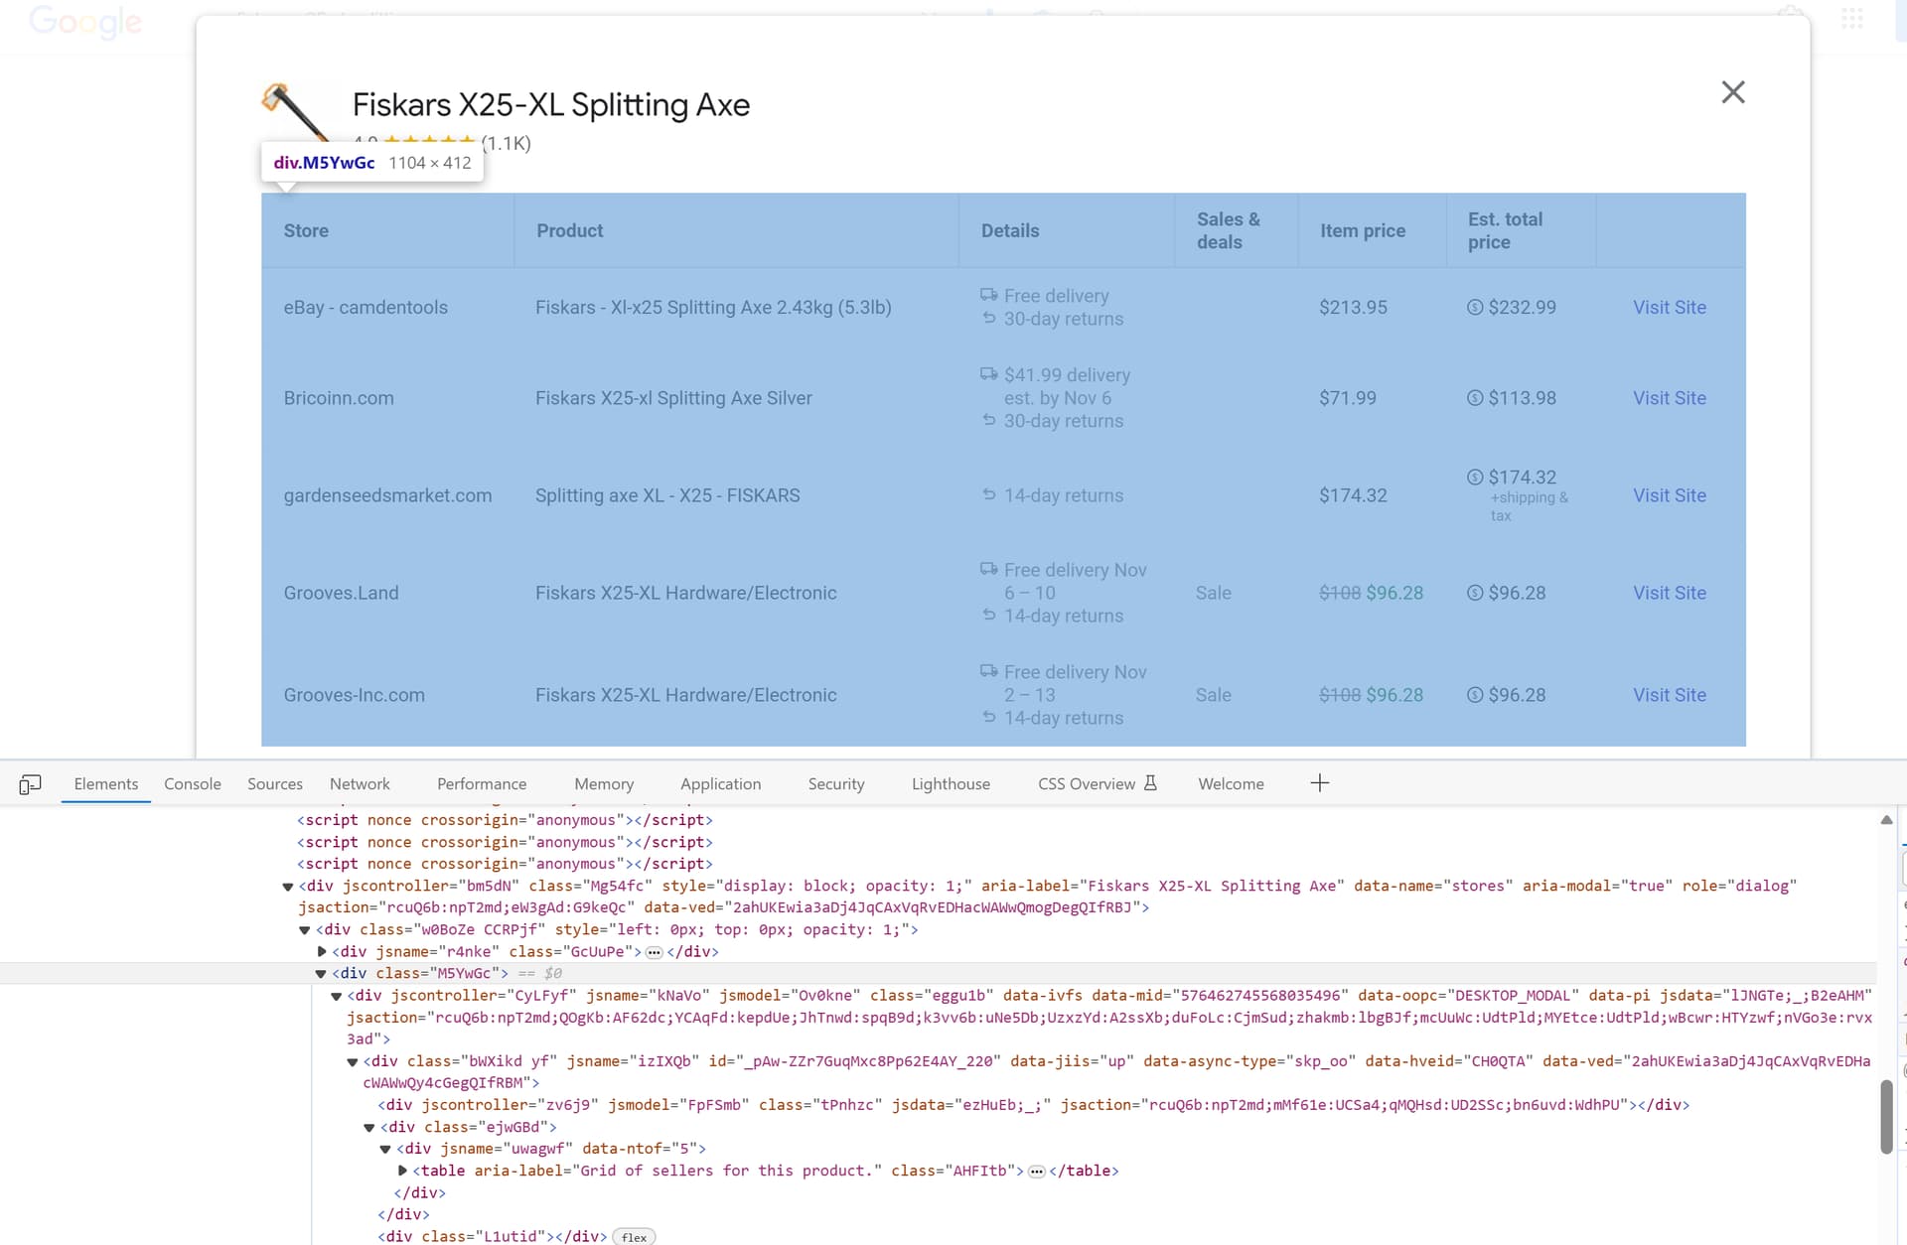Visit Site for eBay - camdentools
This screenshot has height=1245, width=1907.
coord(1670,307)
